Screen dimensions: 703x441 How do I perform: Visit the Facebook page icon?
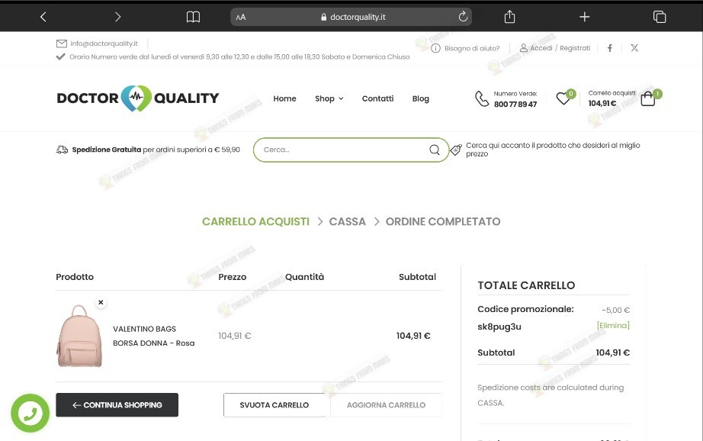click(x=610, y=48)
